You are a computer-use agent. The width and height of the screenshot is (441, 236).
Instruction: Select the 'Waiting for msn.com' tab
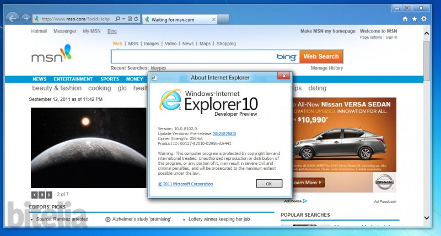pos(180,19)
